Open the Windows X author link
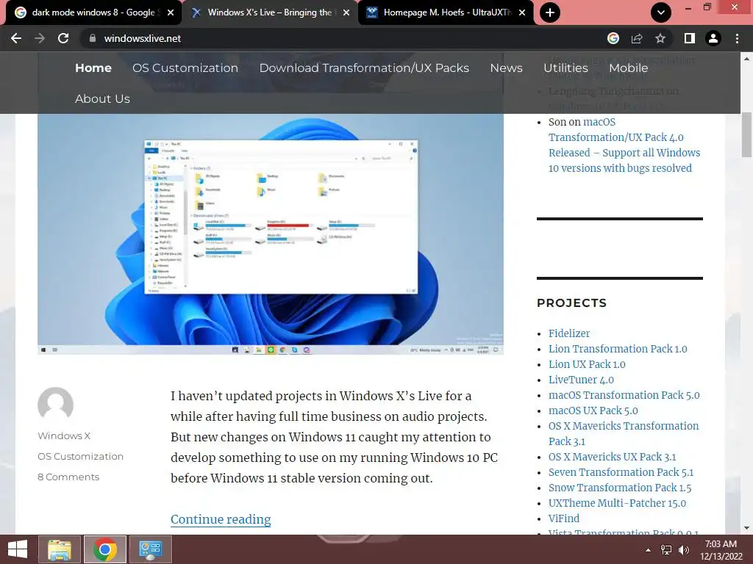This screenshot has height=564, width=753. point(64,436)
